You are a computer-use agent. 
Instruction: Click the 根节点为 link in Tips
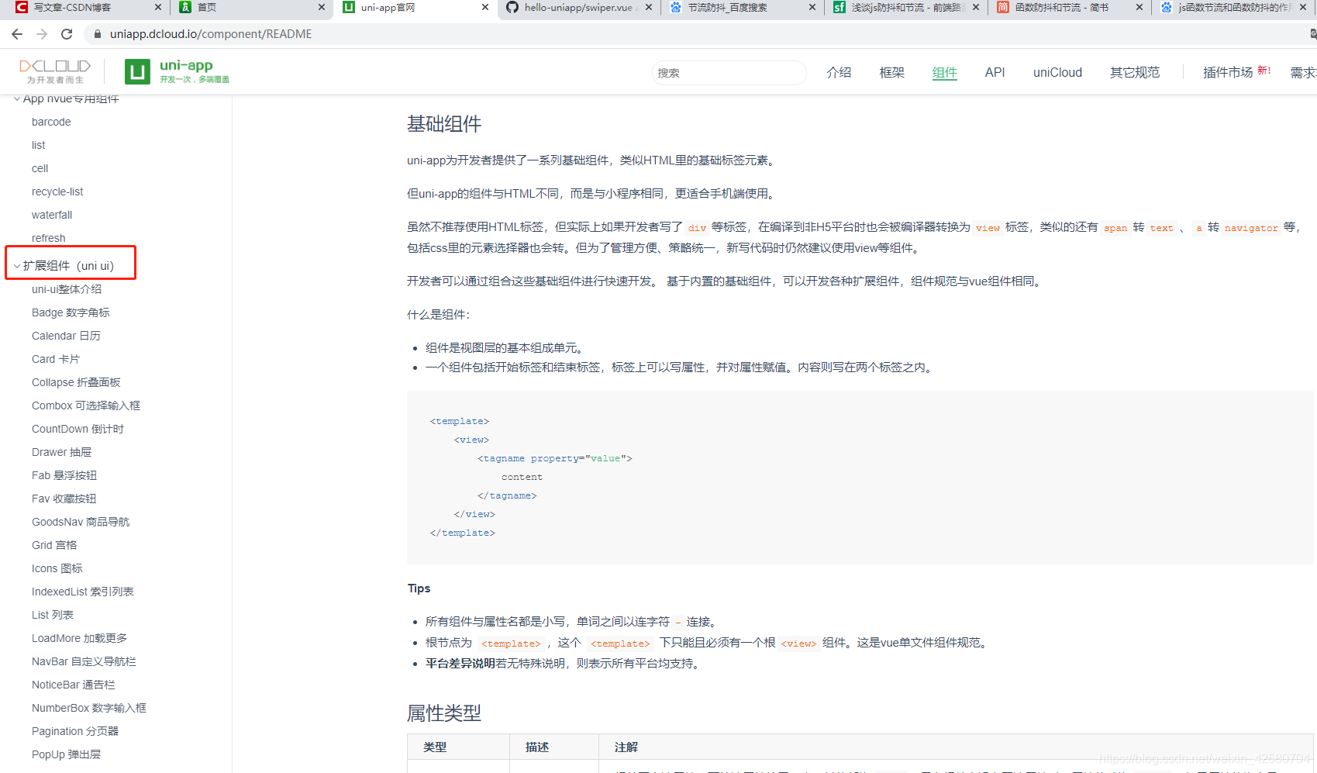449,642
